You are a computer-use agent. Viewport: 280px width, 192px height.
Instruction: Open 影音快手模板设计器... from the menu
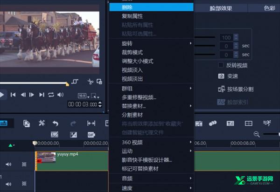pos(151,160)
